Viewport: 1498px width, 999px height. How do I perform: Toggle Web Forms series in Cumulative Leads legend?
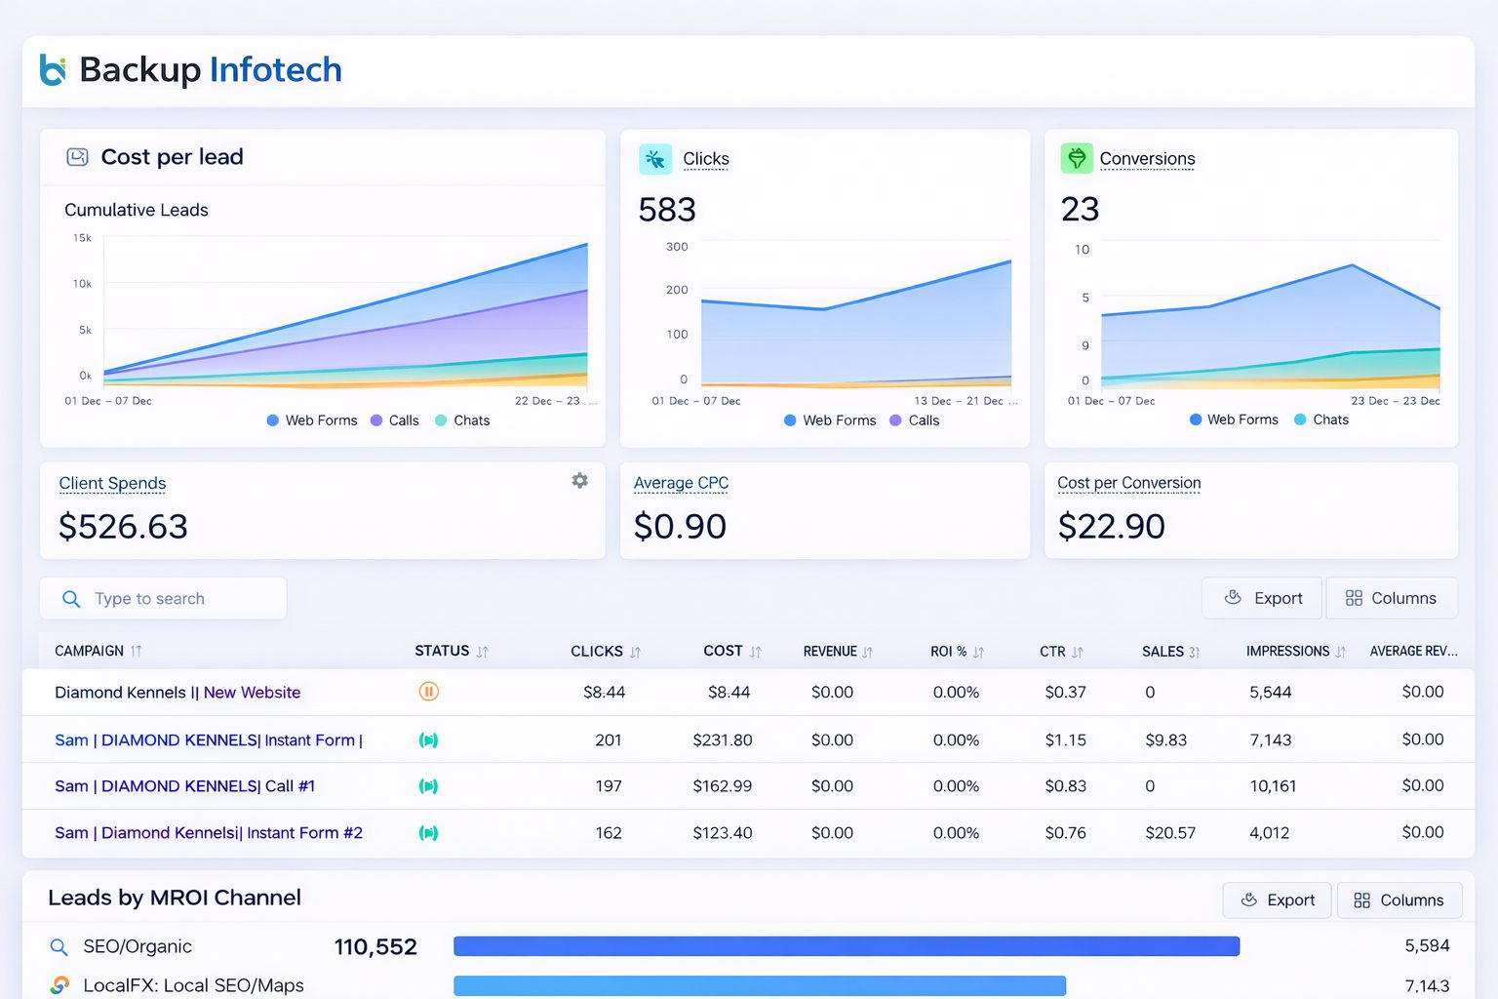tap(311, 420)
